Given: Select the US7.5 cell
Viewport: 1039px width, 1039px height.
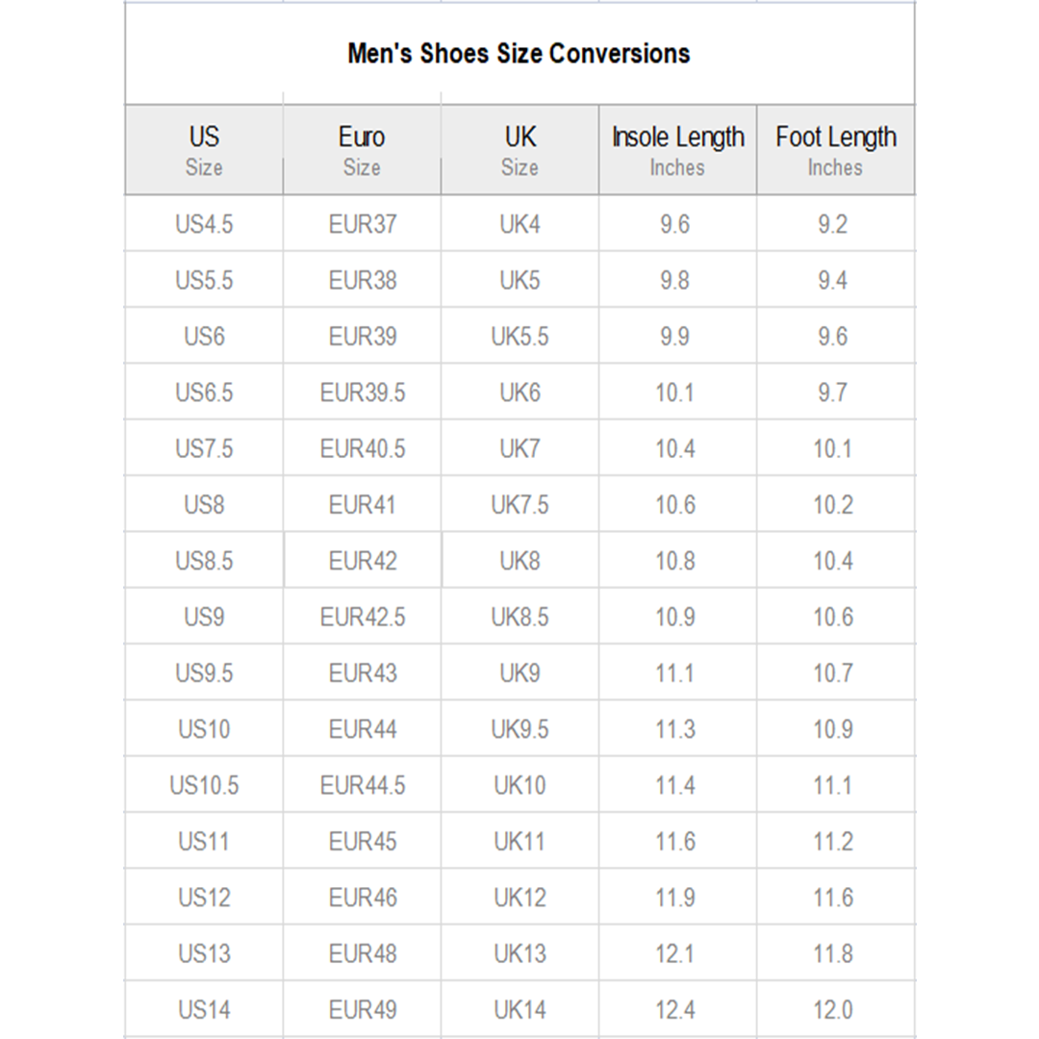Looking at the screenshot, I should coord(204,448).
